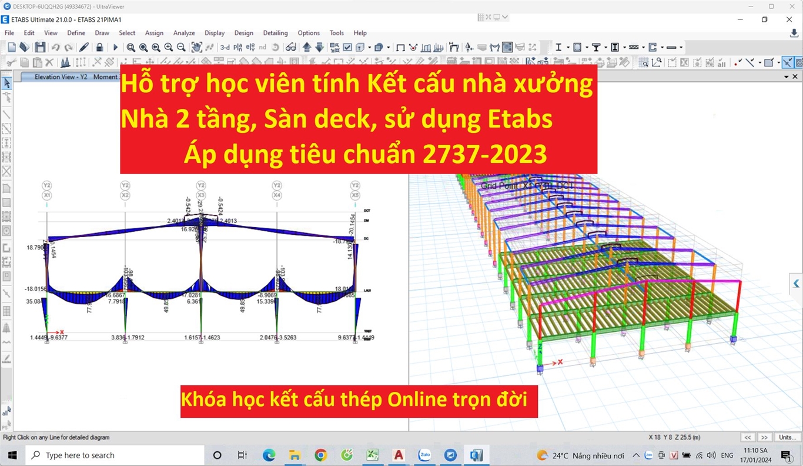Open I-section frame property dropdown arrow
803x466 pixels.
568,47
